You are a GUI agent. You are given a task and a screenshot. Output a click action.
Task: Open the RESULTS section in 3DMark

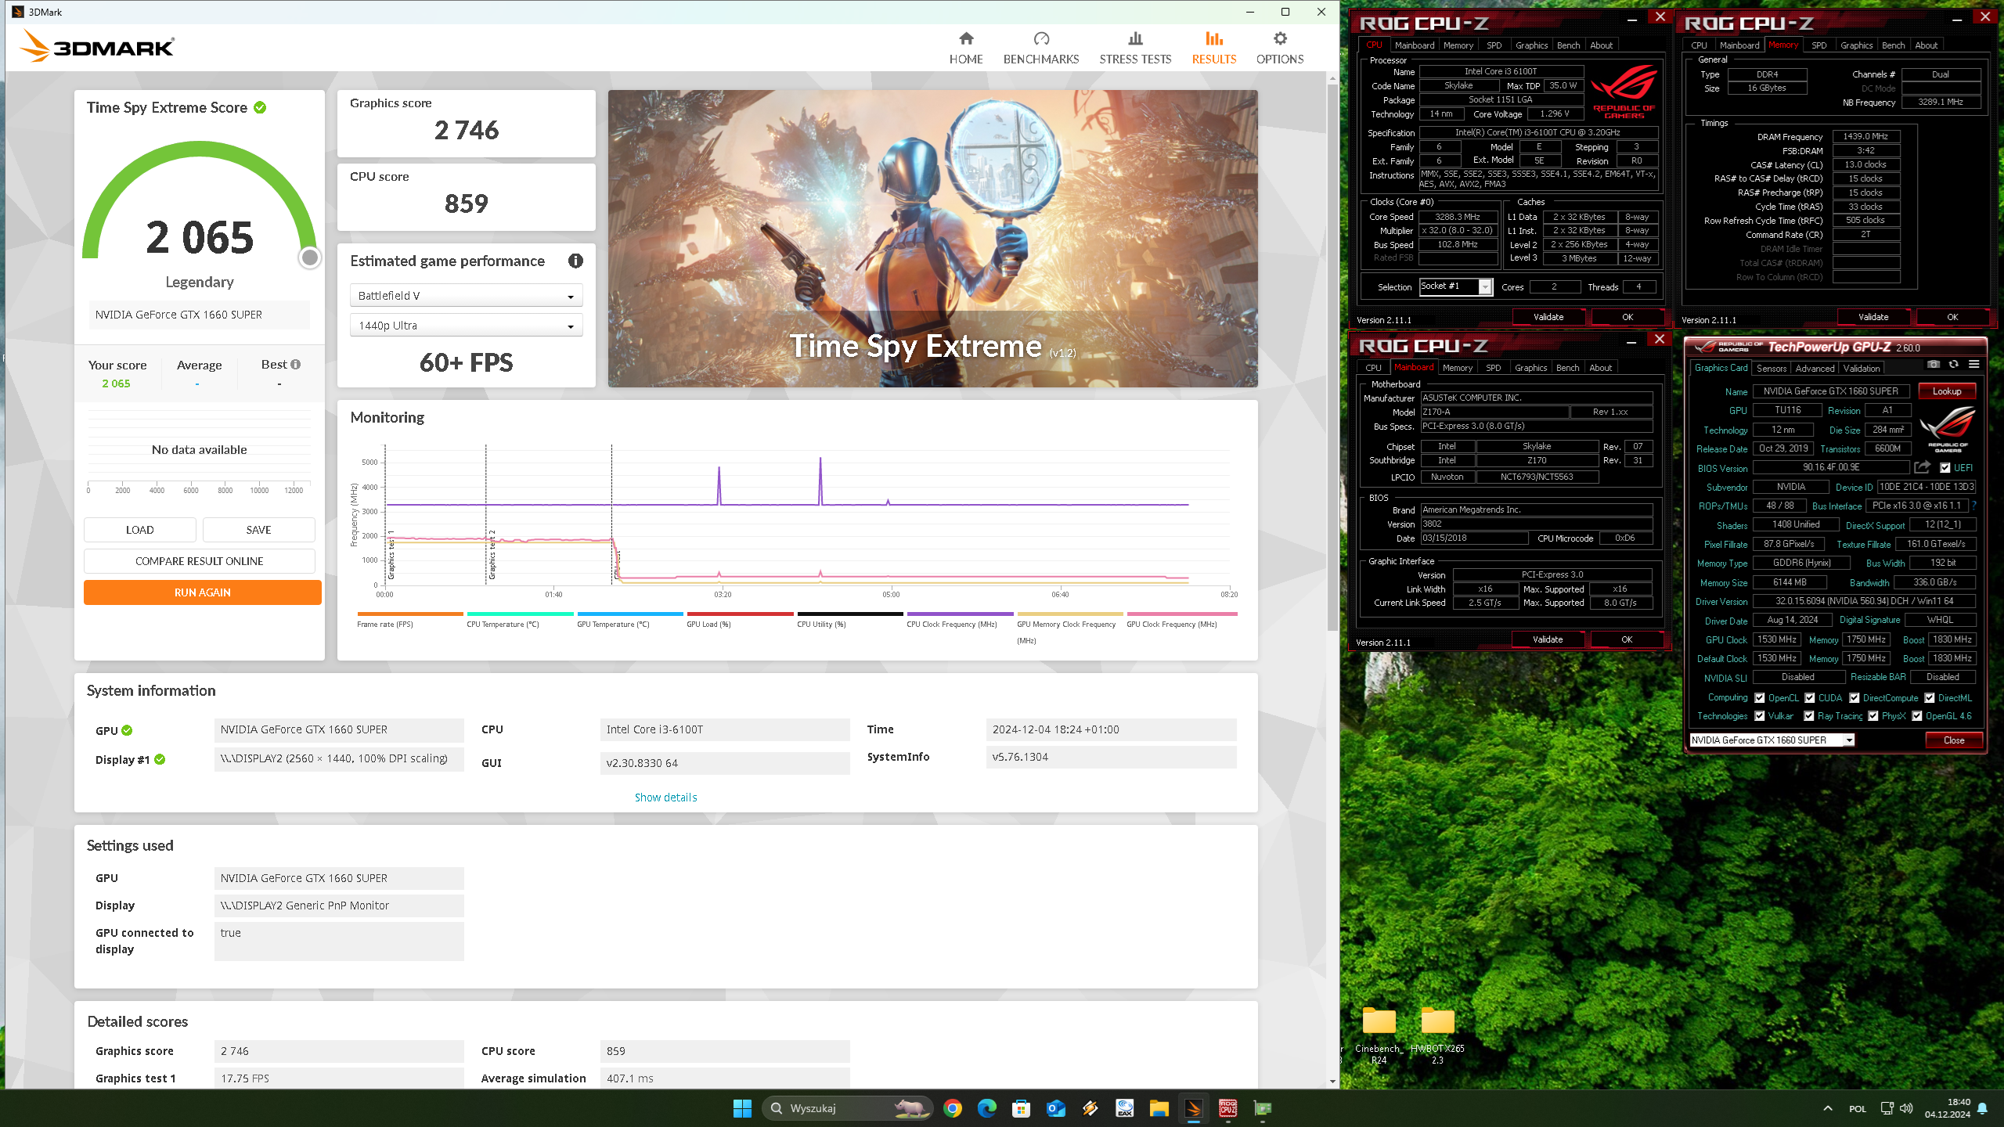tap(1214, 48)
